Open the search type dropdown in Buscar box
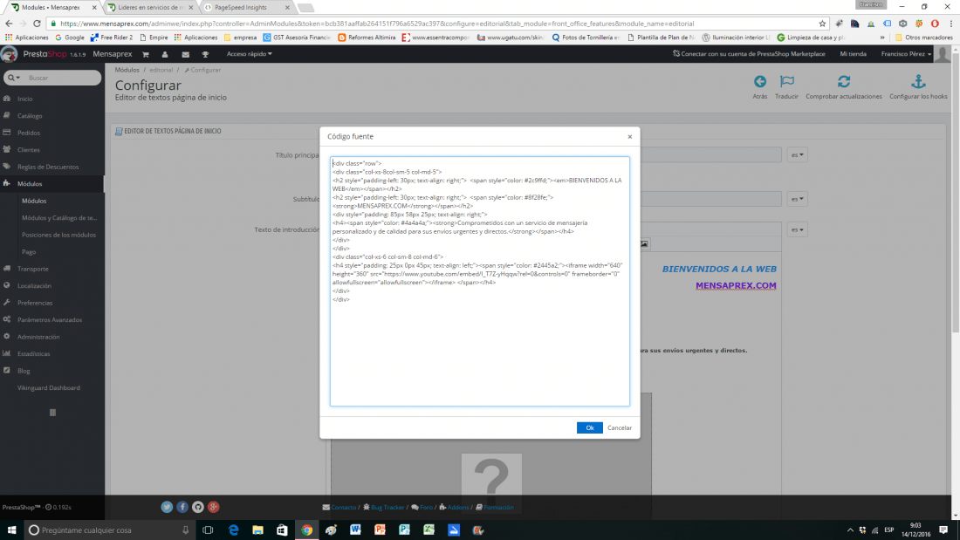Viewport: 960px width, 540px height. click(13, 78)
